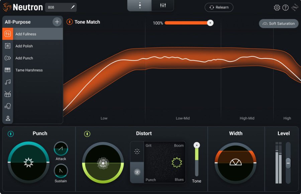Image resolution: width=301 pixels, height=194 pixels.
Task: Disable the Punch module power toggle
Action: point(11,133)
